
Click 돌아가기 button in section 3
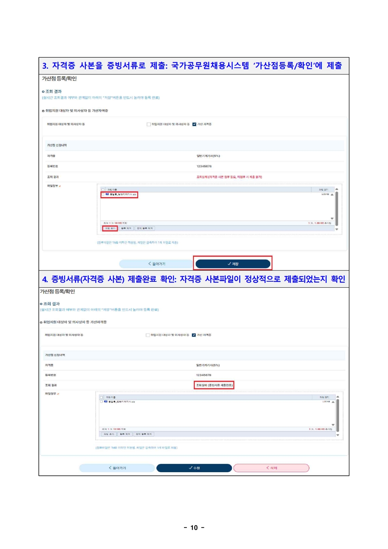point(156,264)
